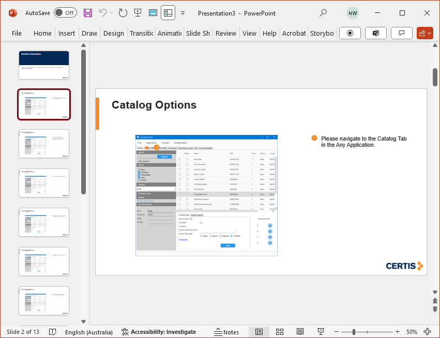Fit the slide to the current window
Viewport: 440px width, 338px height.
(x=427, y=332)
